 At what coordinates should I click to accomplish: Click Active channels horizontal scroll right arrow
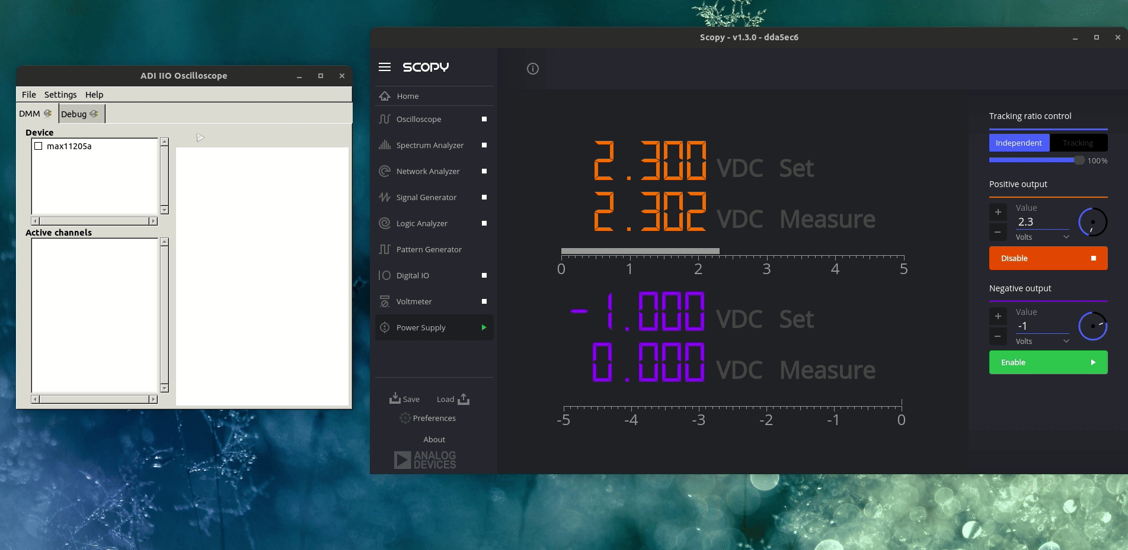tap(154, 400)
